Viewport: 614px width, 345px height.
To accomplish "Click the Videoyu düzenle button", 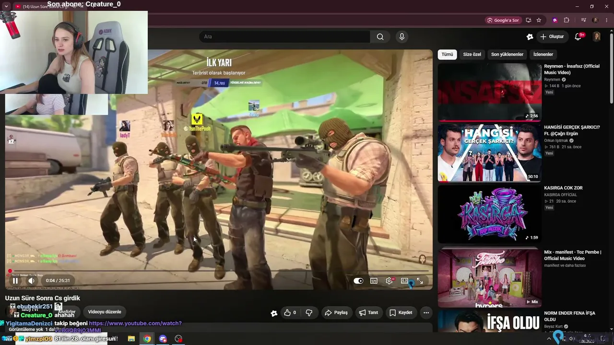I will (x=105, y=312).
